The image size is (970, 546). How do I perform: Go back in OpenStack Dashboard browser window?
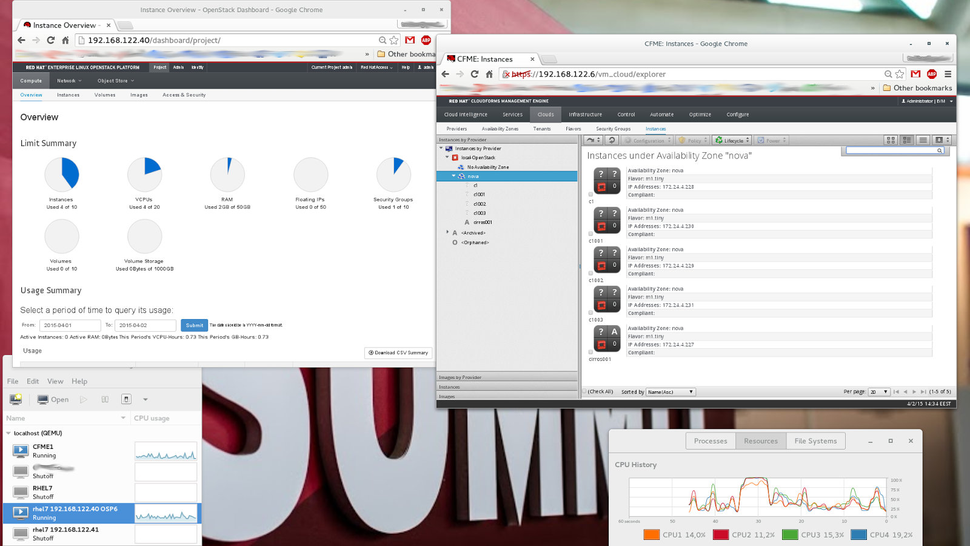pyautogui.click(x=22, y=40)
